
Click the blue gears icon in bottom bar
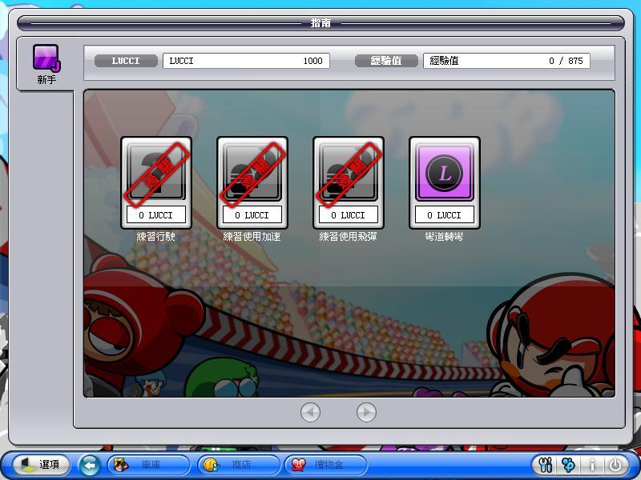[x=569, y=465]
